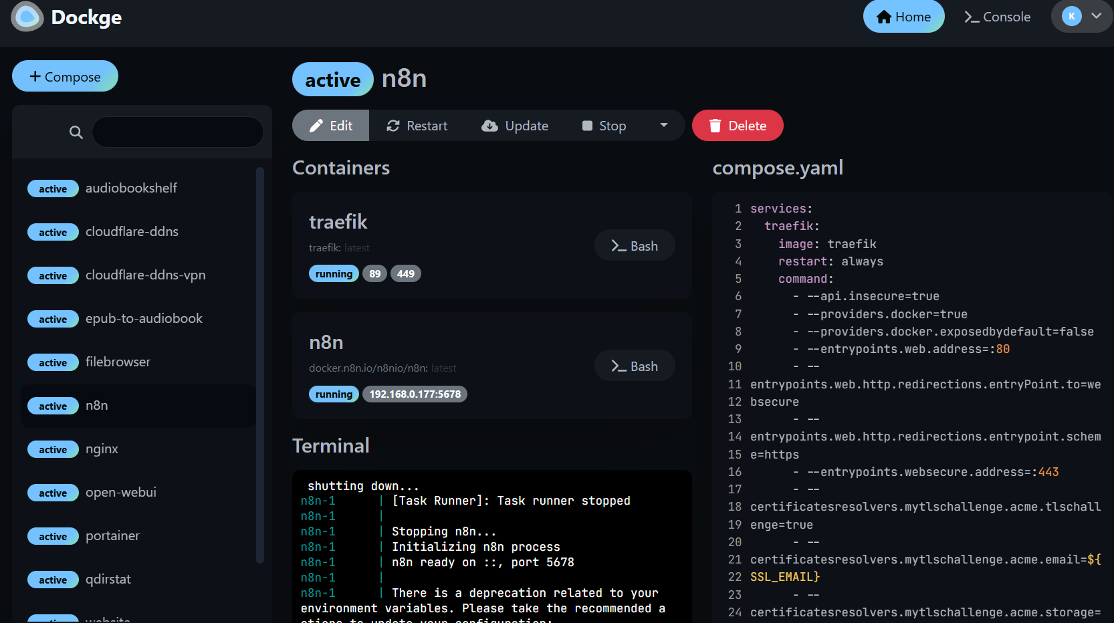Update the n8n stack
The width and height of the screenshot is (1114, 623).
tap(515, 126)
